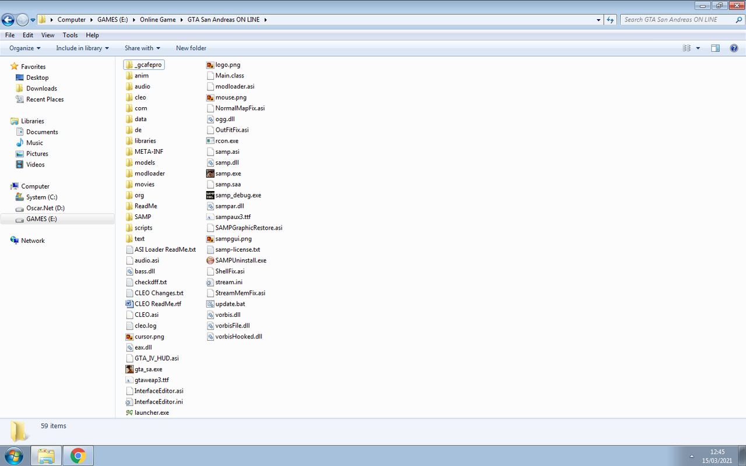Screen dimensions: 746x466
Task: Click the gta_sa.exe file icon
Action: [x=129, y=369]
